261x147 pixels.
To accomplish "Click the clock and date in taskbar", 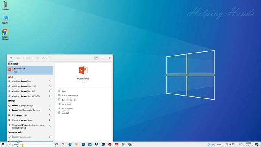I will pos(248,144).
